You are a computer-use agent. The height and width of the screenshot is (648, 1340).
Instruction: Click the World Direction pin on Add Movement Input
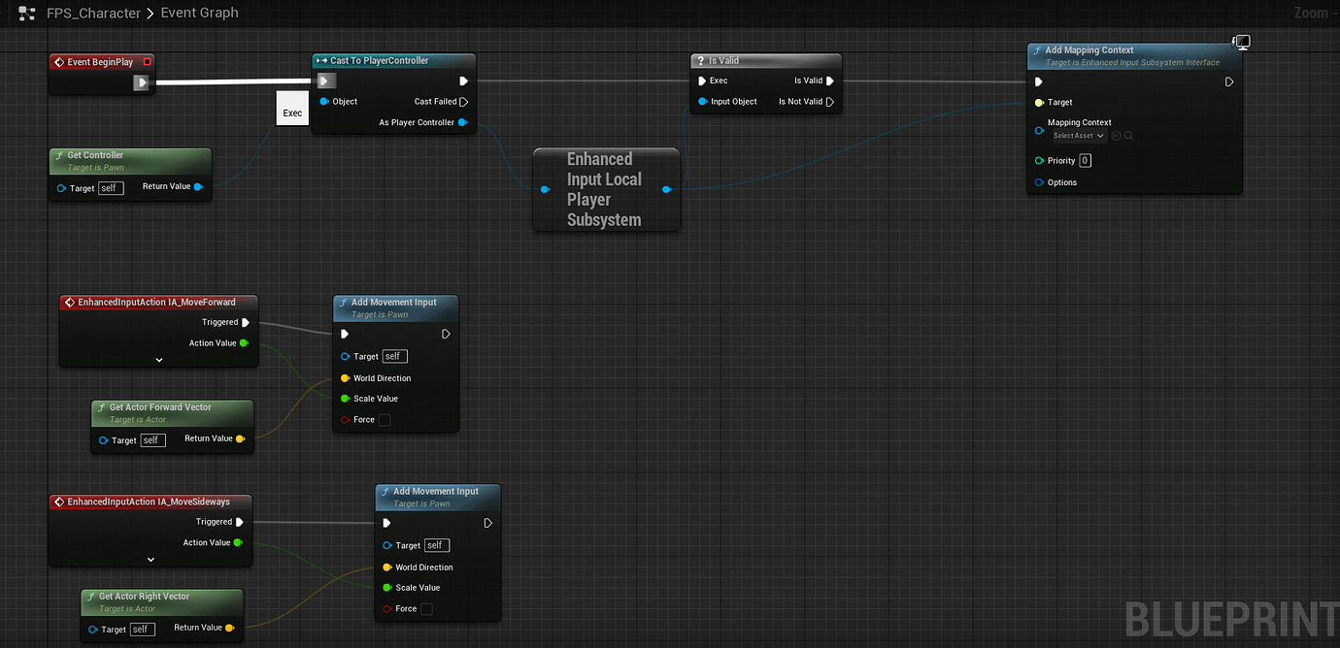click(345, 377)
